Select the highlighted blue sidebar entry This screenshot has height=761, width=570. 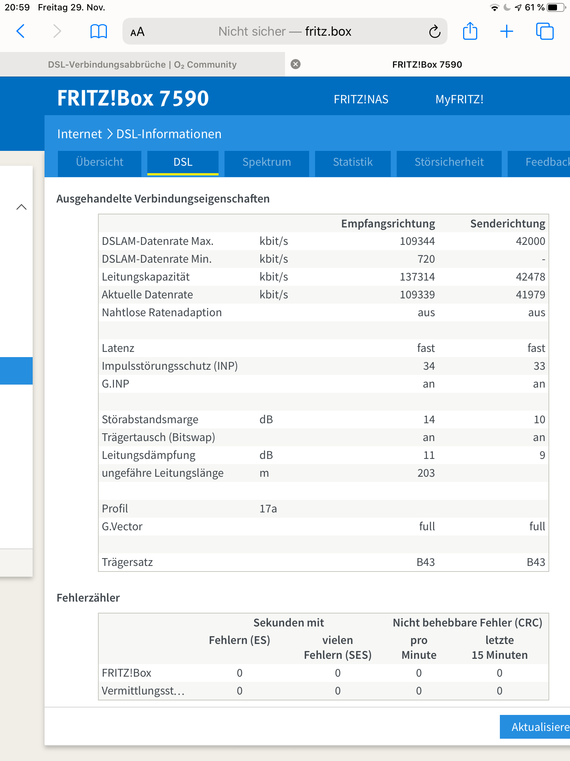(x=16, y=371)
